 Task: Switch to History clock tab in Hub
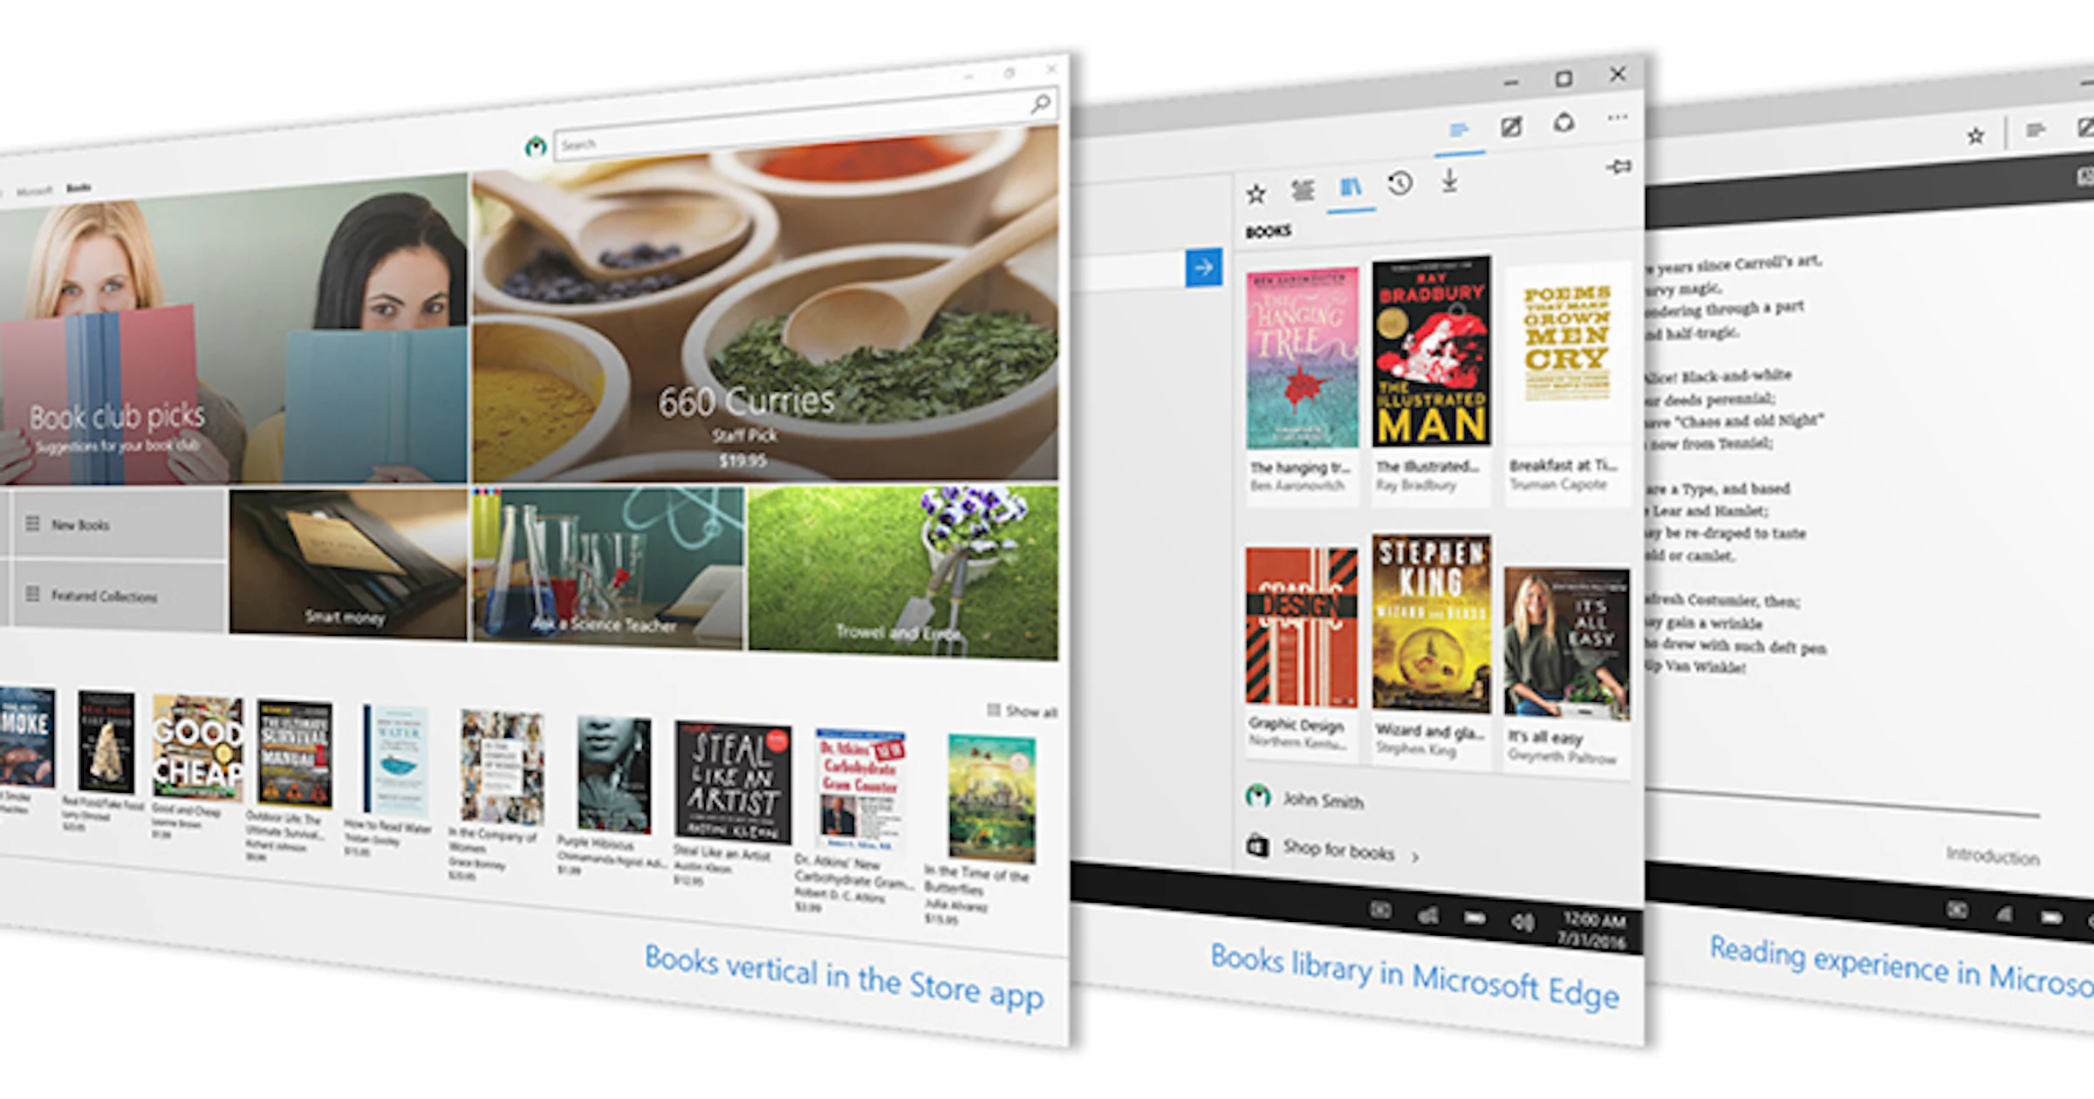[1399, 183]
